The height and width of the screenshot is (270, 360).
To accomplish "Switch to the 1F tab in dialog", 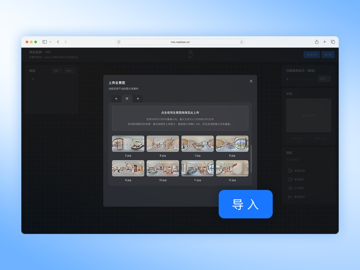I will point(127,99).
